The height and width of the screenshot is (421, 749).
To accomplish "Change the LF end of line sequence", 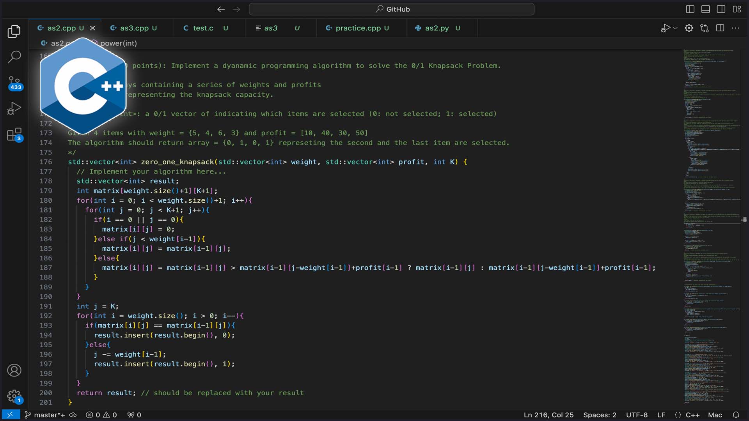I will [x=661, y=415].
